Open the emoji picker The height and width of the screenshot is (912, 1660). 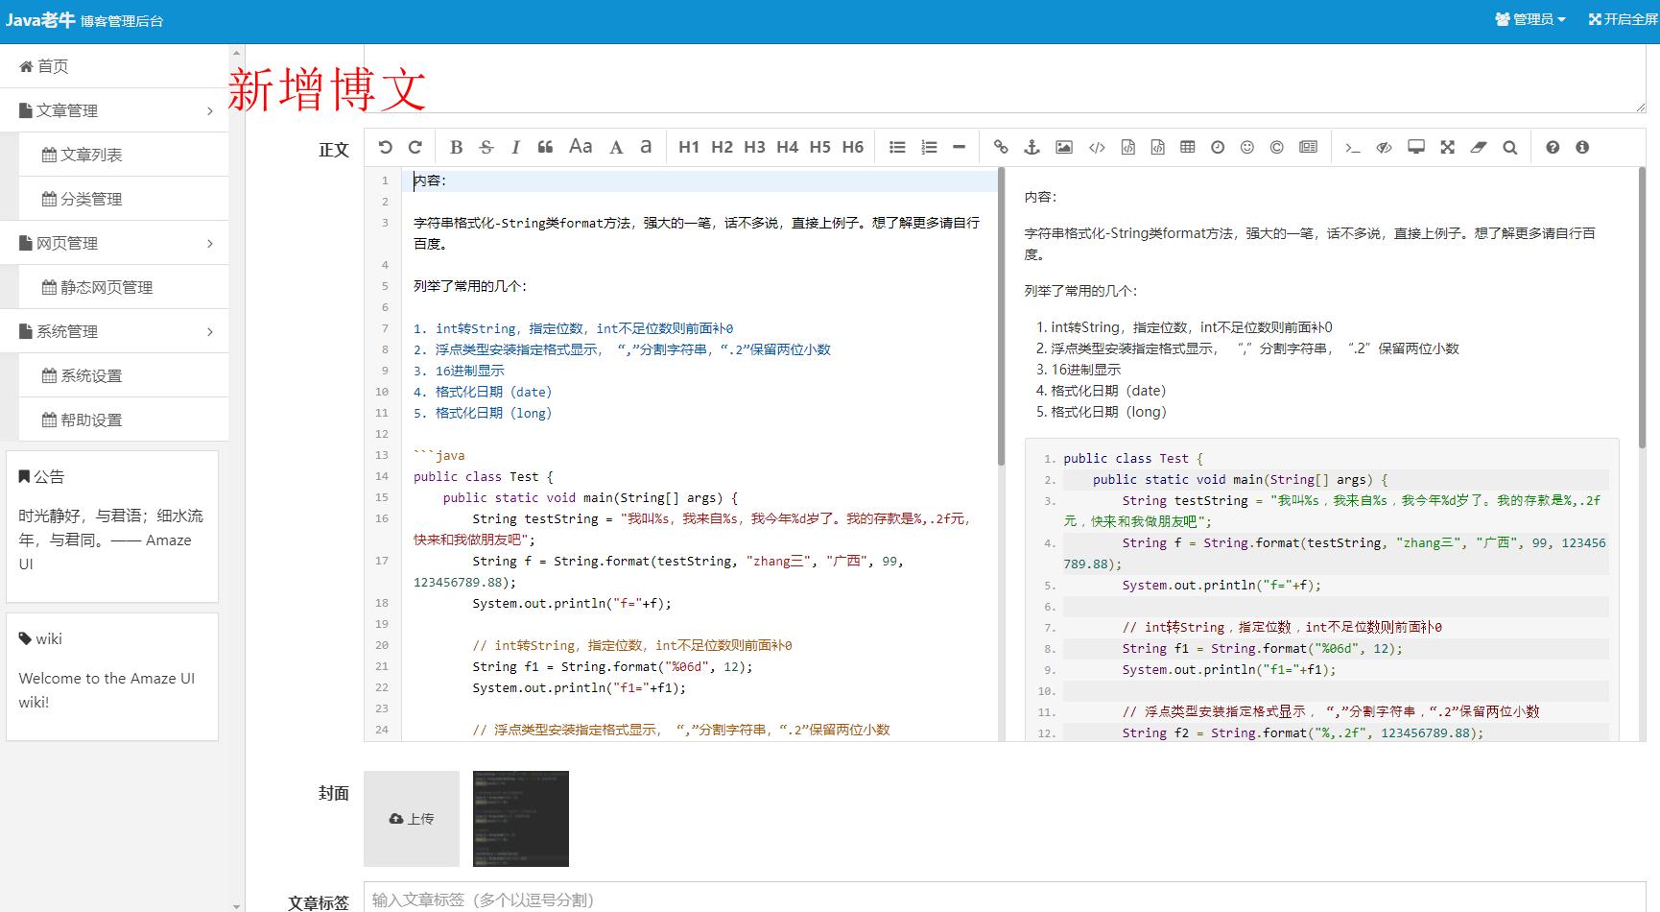pos(1247,147)
